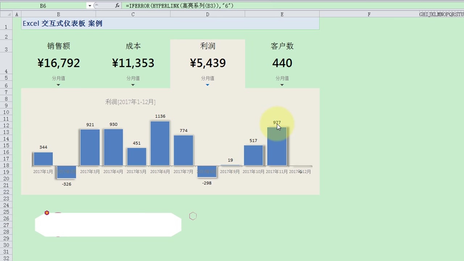
Task: Click the 2017年10月 bar labeled 517
Action: [x=253, y=156]
